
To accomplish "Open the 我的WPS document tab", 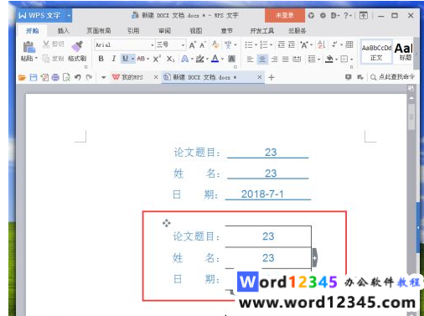I will [132, 77].
